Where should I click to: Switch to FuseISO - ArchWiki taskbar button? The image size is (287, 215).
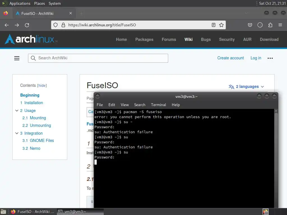33,212
